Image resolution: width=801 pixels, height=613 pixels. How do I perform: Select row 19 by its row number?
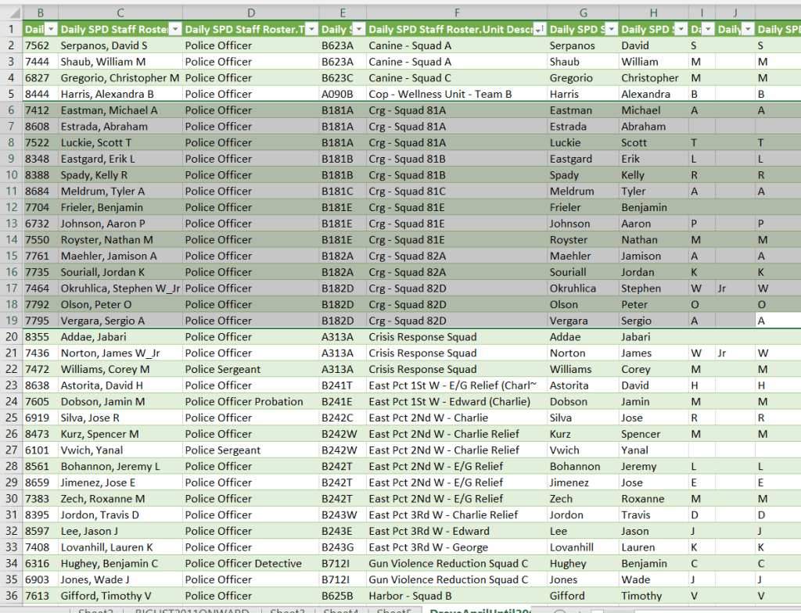(11, 321)
